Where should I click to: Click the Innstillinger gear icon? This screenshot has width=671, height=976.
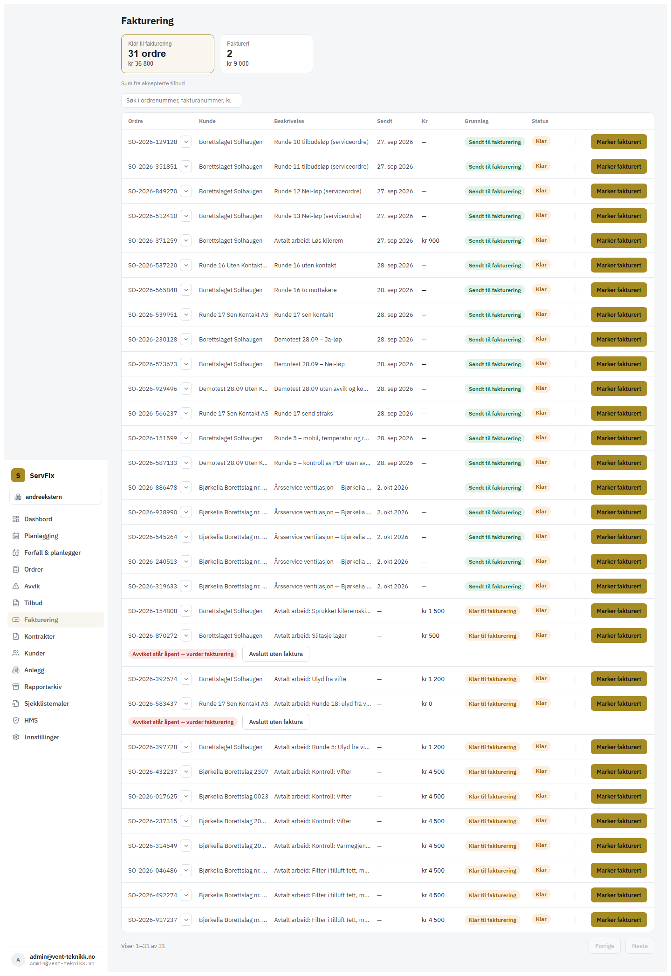[16, 737]
